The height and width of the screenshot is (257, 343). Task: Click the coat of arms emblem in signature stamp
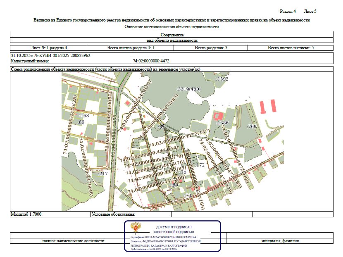pos(136,227)
